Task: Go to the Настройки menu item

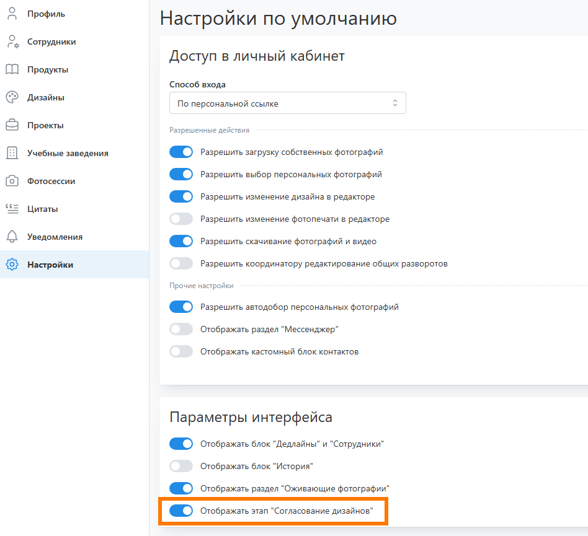Action: (50, 265)
